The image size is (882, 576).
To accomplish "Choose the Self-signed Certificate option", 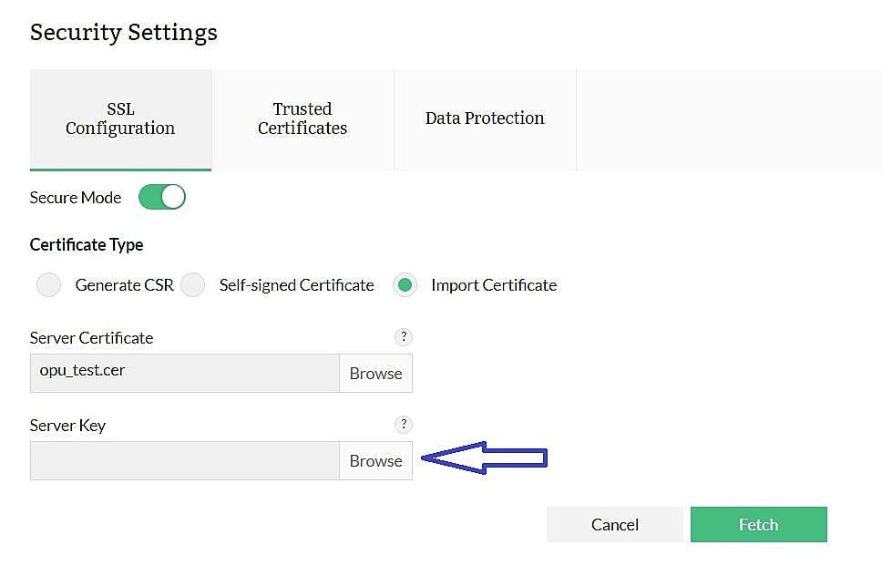I will 193,285.
